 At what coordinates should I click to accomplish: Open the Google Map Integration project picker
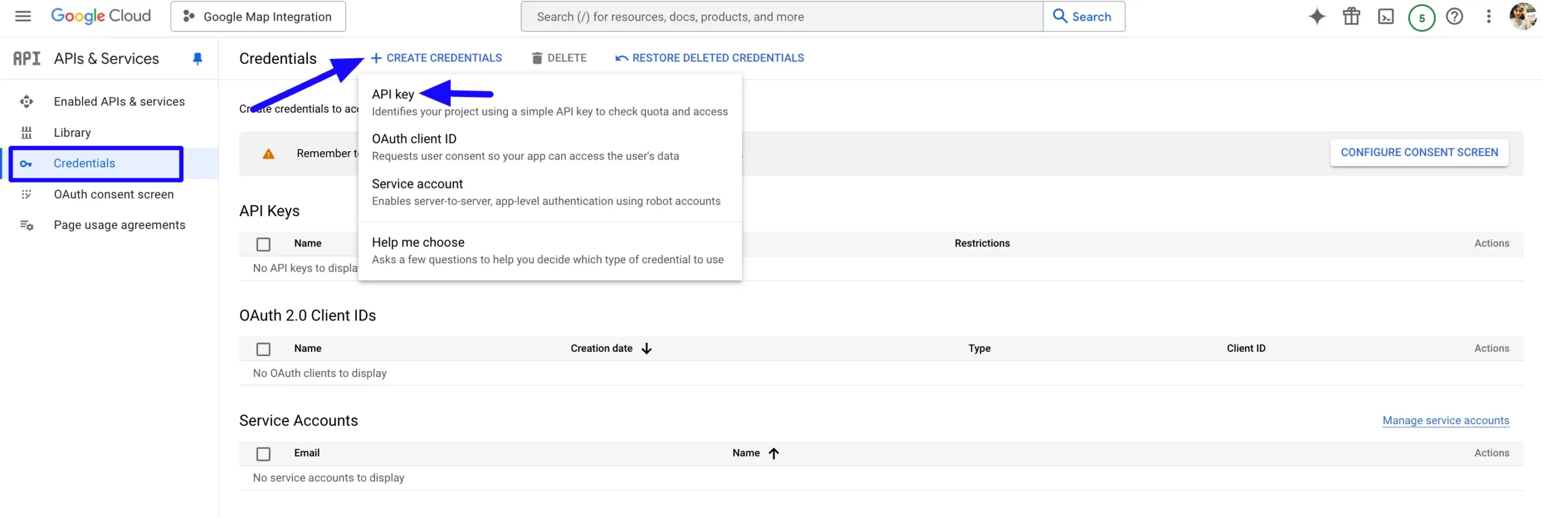pyautogui.click(x=258, y=16)
